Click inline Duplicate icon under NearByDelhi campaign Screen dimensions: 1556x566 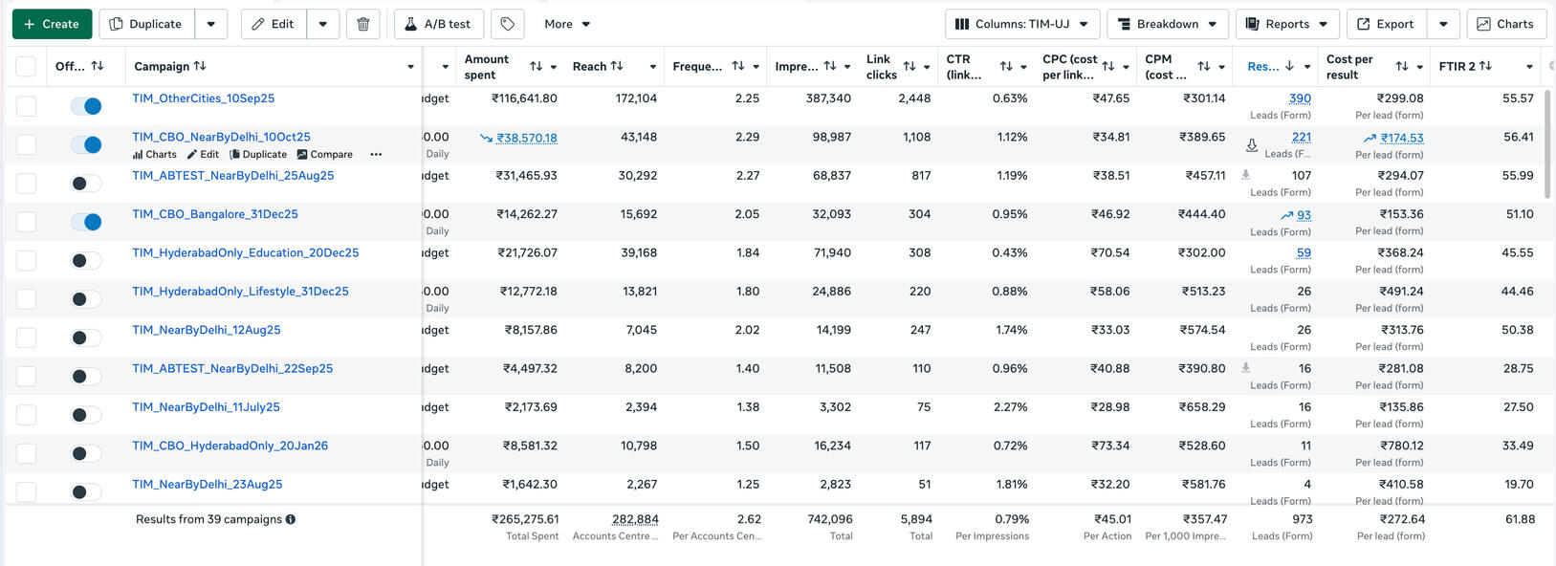258,154
